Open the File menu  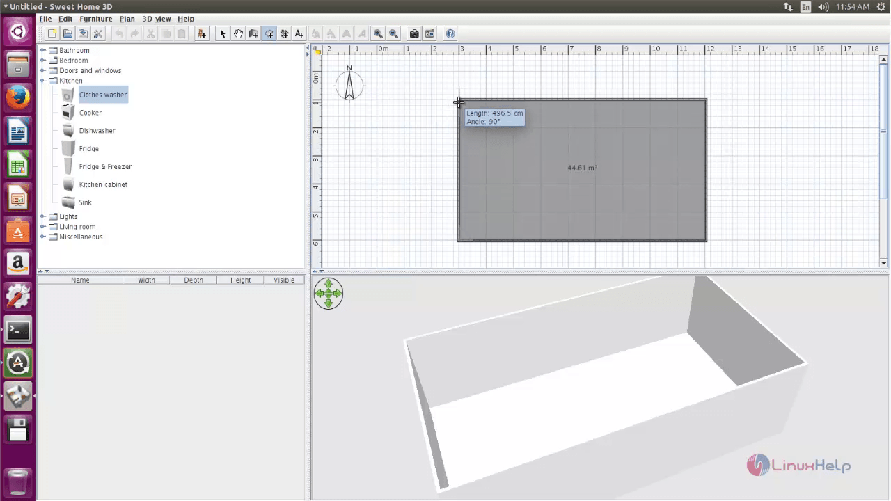[x=45, y=19]
